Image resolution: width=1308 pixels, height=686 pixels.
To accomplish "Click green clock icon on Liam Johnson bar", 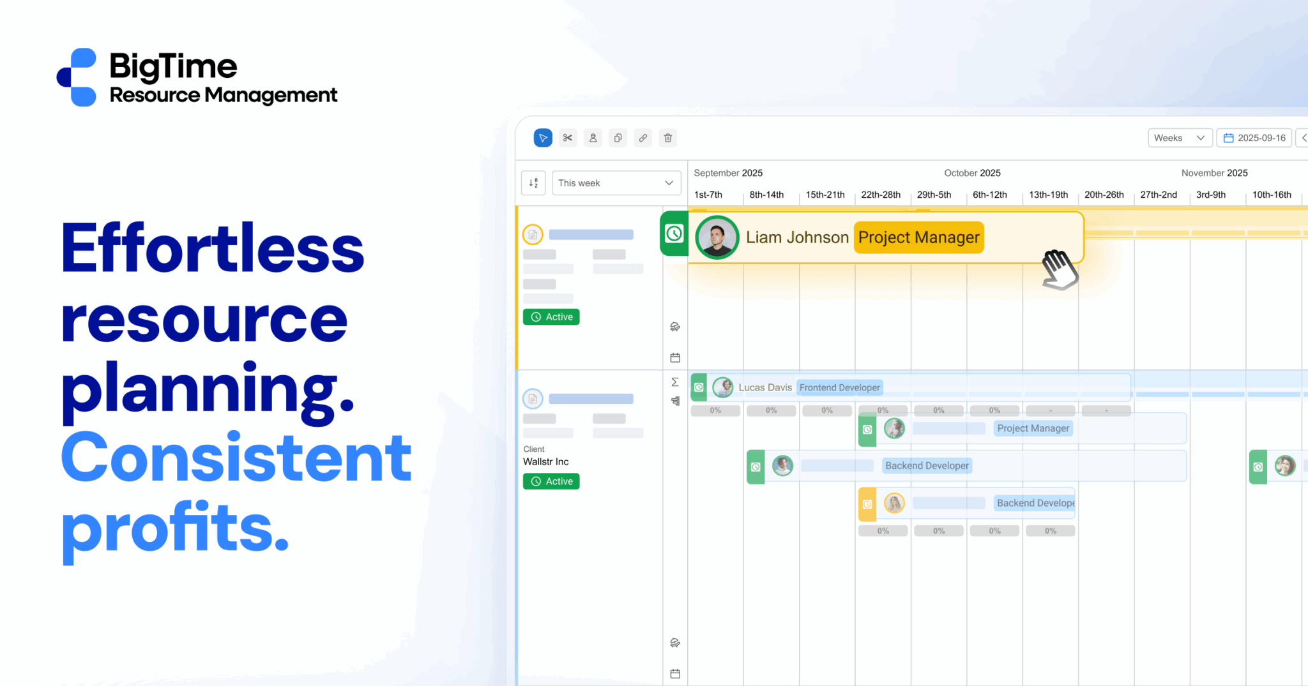I will point(674,234).
